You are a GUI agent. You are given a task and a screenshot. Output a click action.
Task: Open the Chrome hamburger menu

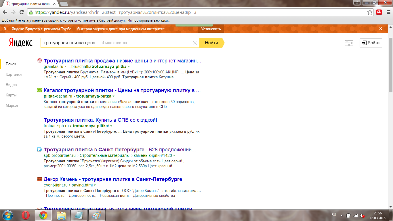(388, 12)
